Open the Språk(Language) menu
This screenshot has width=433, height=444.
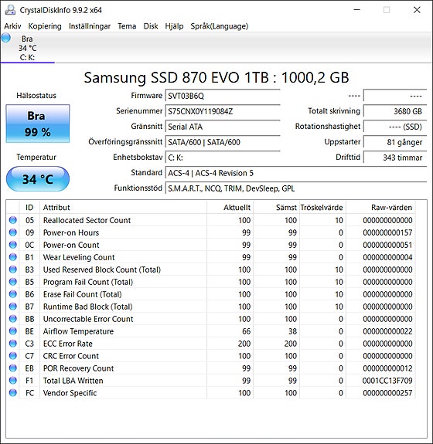pyautogui.click(x=220, y=26)
